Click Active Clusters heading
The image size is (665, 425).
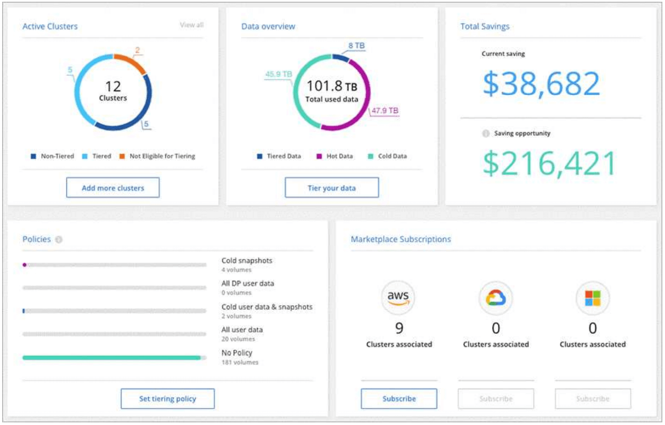coord(50,27)
